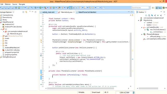Screen dimensions: 167x94
Task: Close the MainActivity.java editor tab
Action: click(74, 12)
